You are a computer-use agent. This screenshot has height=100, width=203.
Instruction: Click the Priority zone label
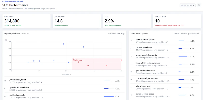pos(78,60)
